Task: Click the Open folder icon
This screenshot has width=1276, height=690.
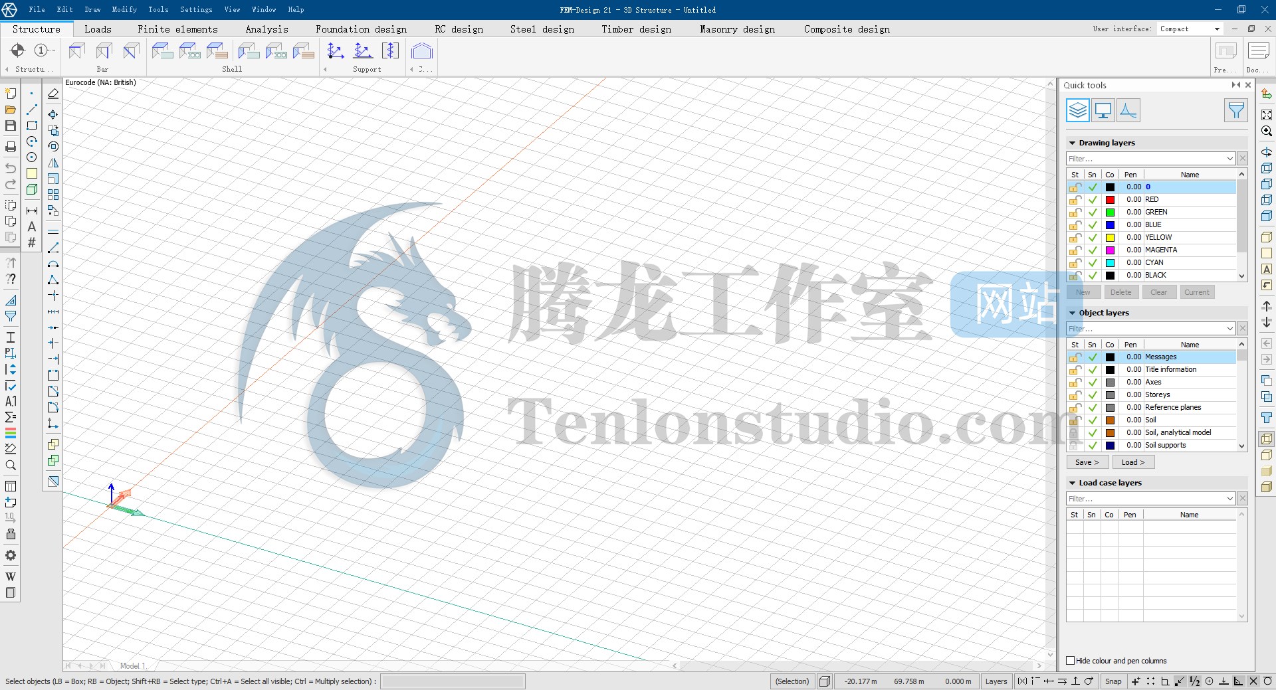Action: click(x=11, y=110)
